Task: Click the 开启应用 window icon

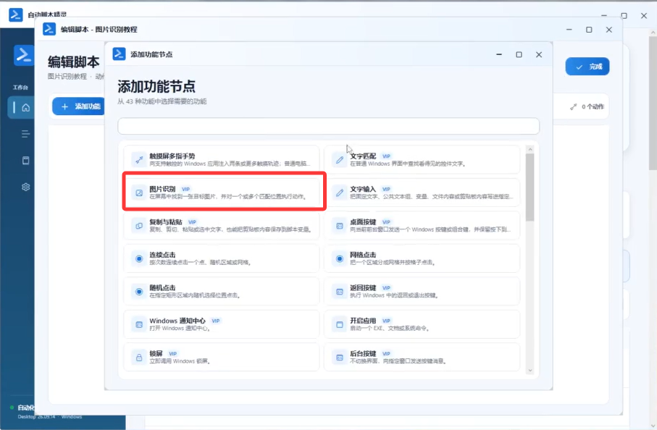Action: [x=340, y=324]
